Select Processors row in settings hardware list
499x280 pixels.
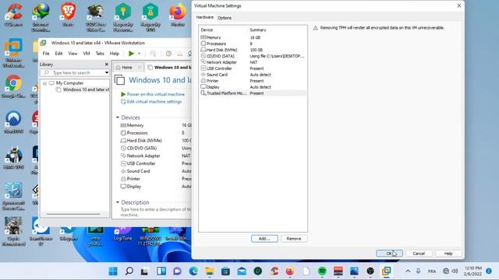click(253, 44)
